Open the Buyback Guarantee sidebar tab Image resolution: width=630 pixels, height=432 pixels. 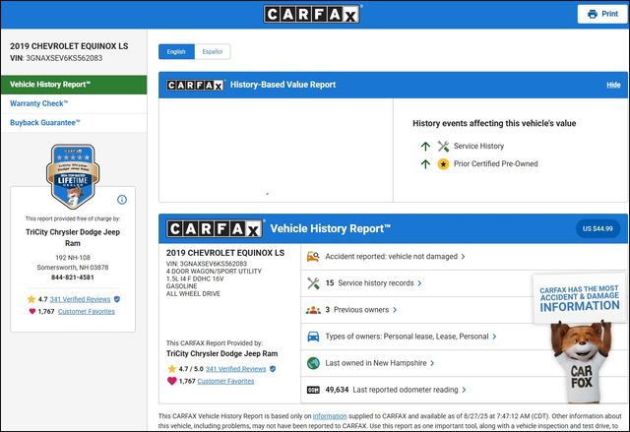pyautogui.click(x=74, y=123)
